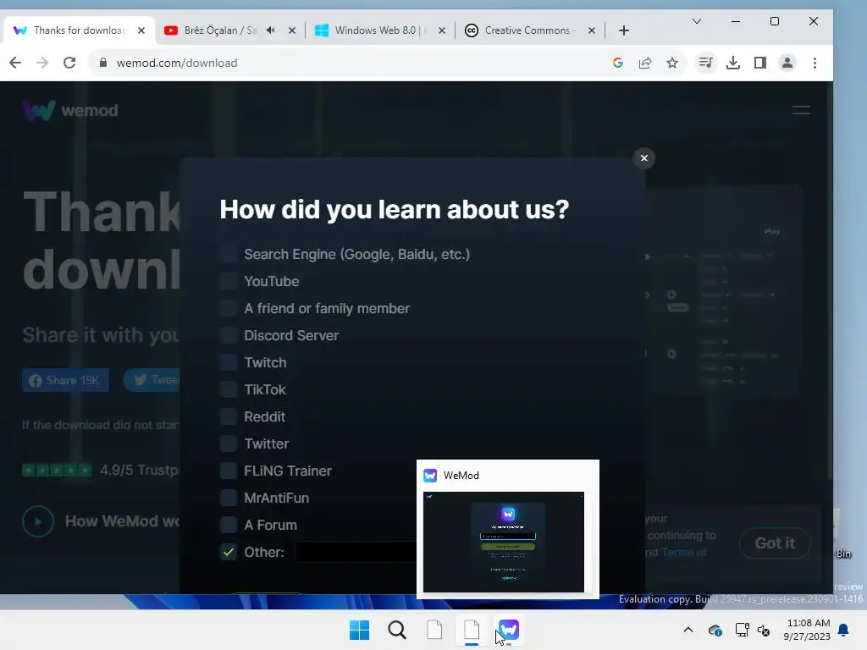
Task: Open the Chrome profile icon
Action: coord(787,63)
